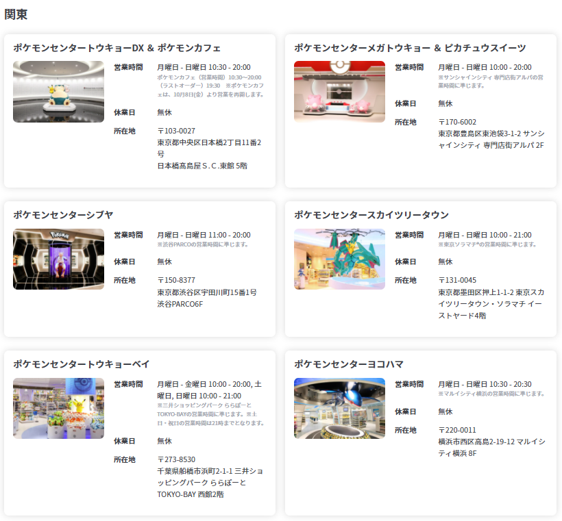Image resolution: width=562 pixels, height=521 pixels.
Task: Open the ポケモンセンターメガトウキョー & ピカチュウスイーツ title
Action: point(410,48)
